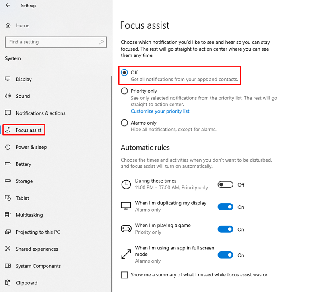Click the Battery icon in sidebar
The image size is (322, 292).
pos(8,164)
